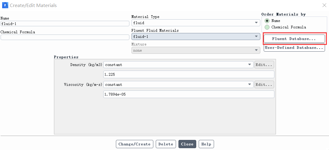Select the Chemical Formula radio button
The width and height of the screenshot is (329, 150).
point(267,27)
